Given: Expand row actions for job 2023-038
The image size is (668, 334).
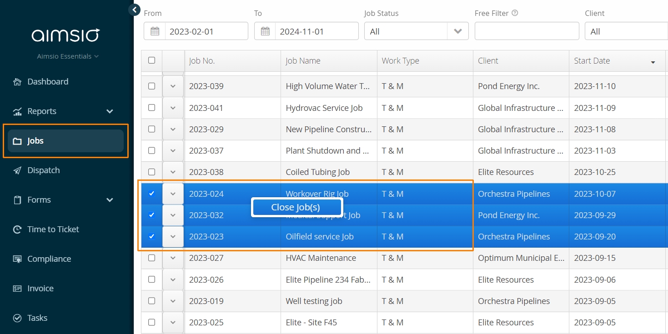Looking at the screenshot, I should (x=173, y=172).
